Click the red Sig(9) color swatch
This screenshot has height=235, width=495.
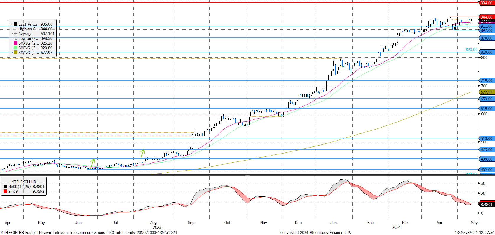tap(5, 191)
